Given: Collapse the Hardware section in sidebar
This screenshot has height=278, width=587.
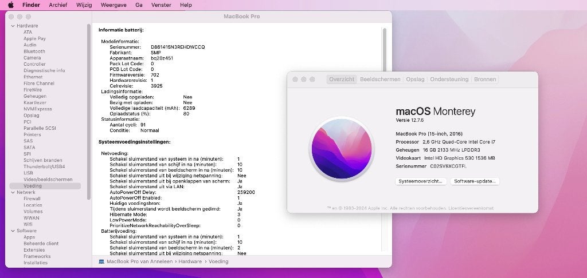Looking at the screenshot, I should click(13, 26).
